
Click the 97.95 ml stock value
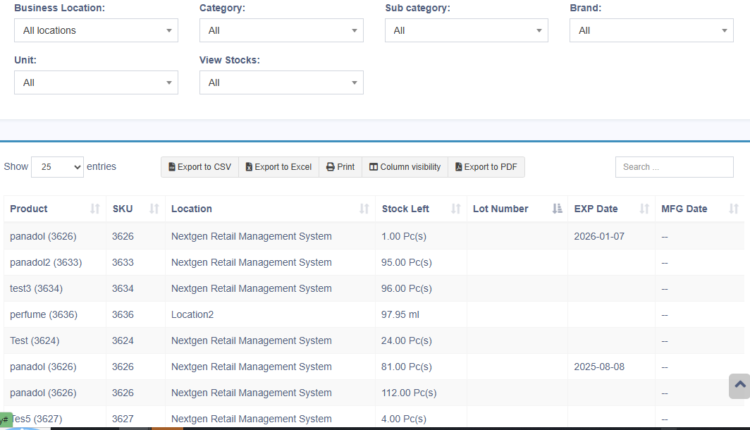400,314
